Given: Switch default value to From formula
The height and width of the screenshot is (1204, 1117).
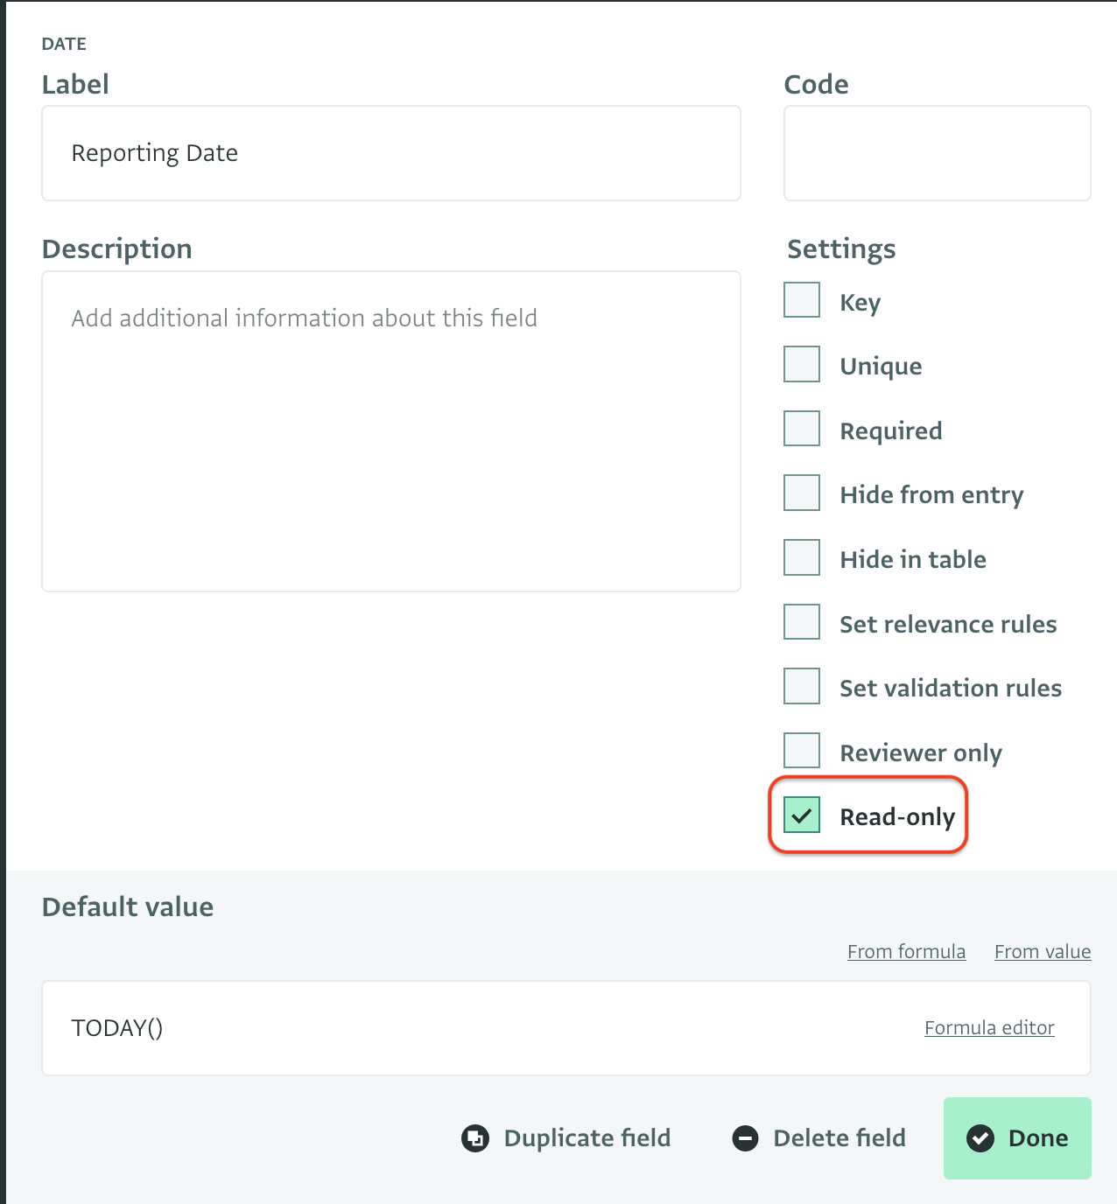Looking at the screenshot, I should (906, 951).
